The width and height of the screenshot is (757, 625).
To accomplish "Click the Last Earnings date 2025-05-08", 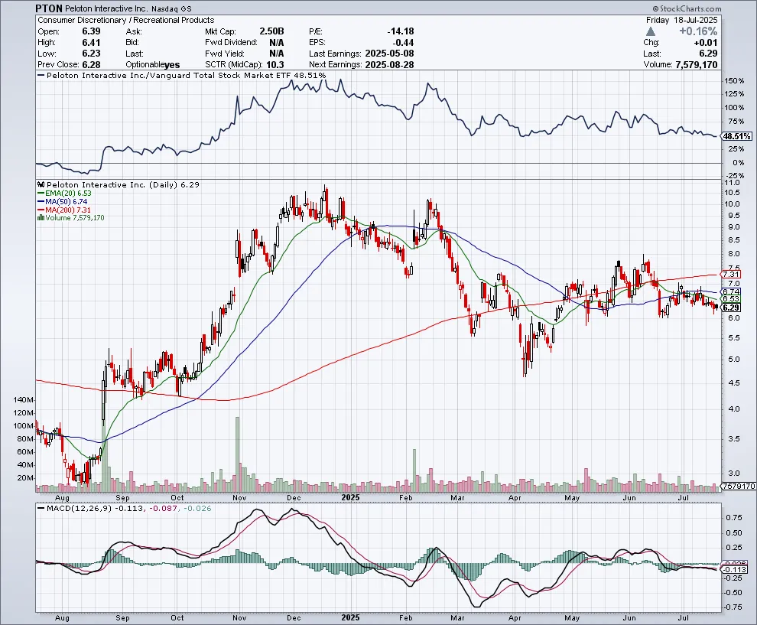I will point(390,54).
